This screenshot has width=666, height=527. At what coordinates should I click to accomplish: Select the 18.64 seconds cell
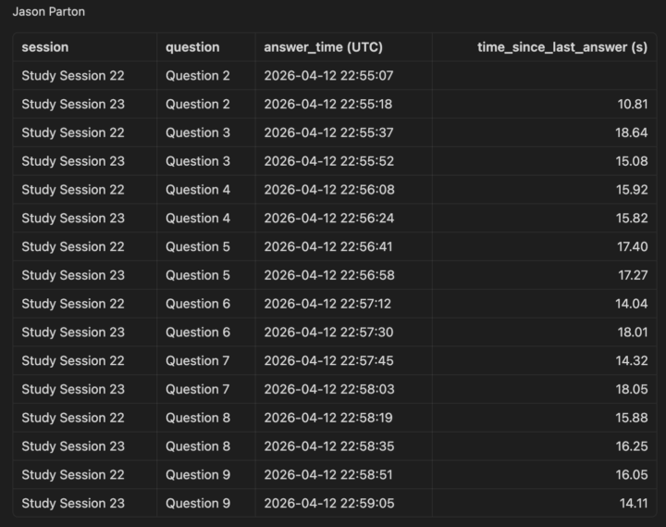pos(632,132)
